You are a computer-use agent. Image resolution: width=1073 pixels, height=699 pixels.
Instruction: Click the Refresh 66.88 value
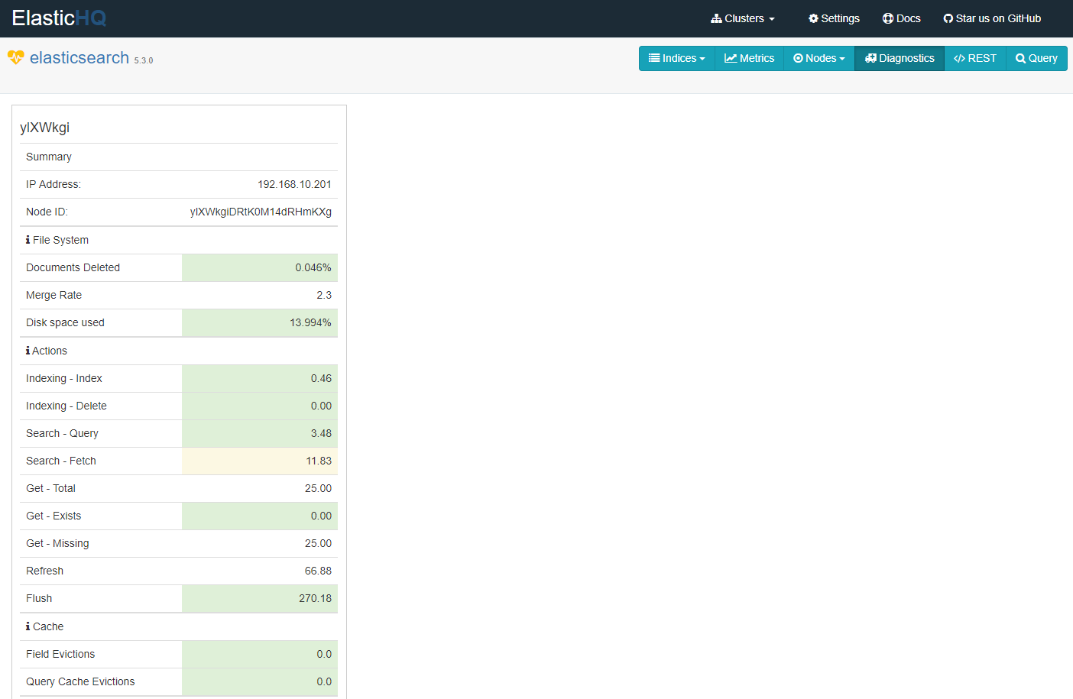point(318,571)
